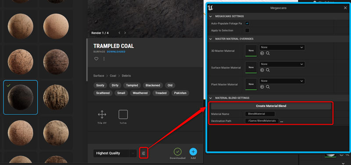Click the DOWNLOADED status text
This screenshot has height=165, width=351.
(116, 52)
